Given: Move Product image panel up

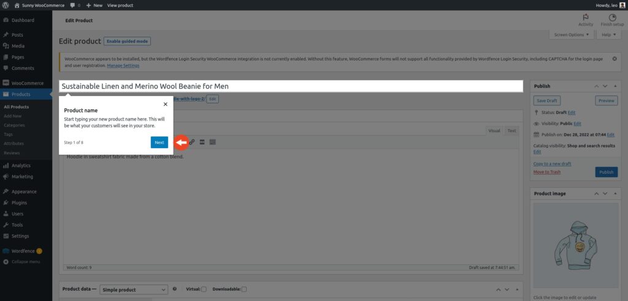Looking at the screenshot, I should coord(596,193).
